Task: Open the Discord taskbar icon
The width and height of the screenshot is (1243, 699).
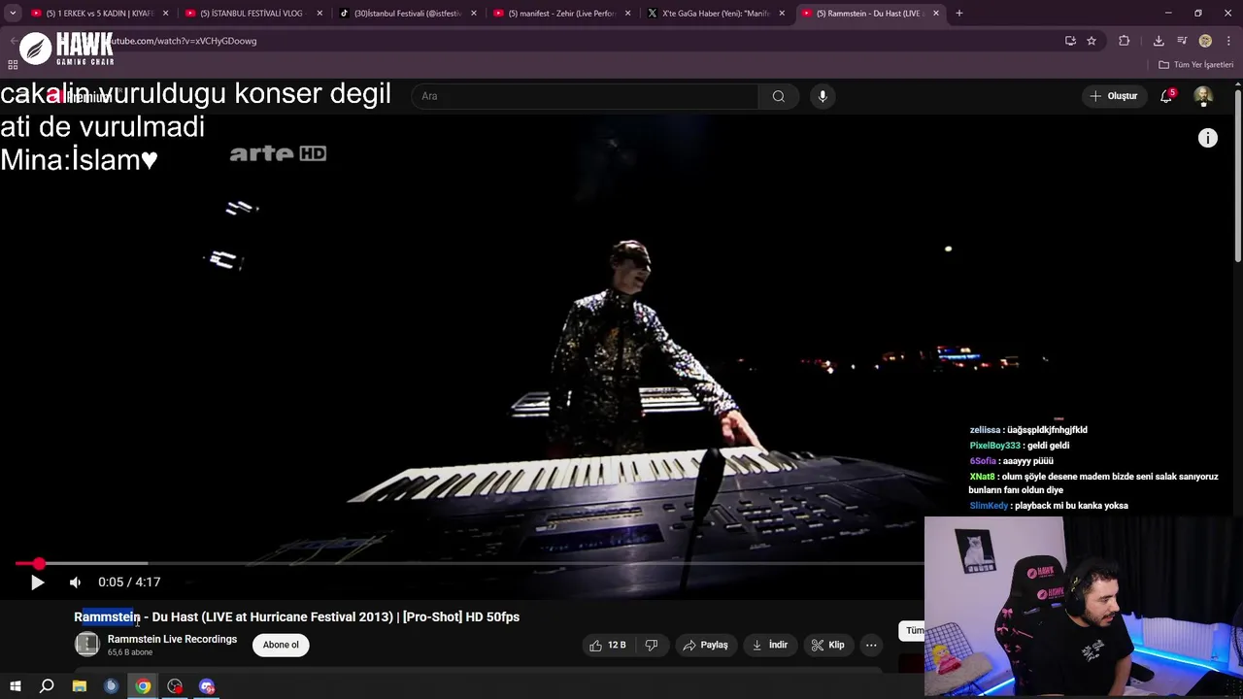Action: [207, 686]
